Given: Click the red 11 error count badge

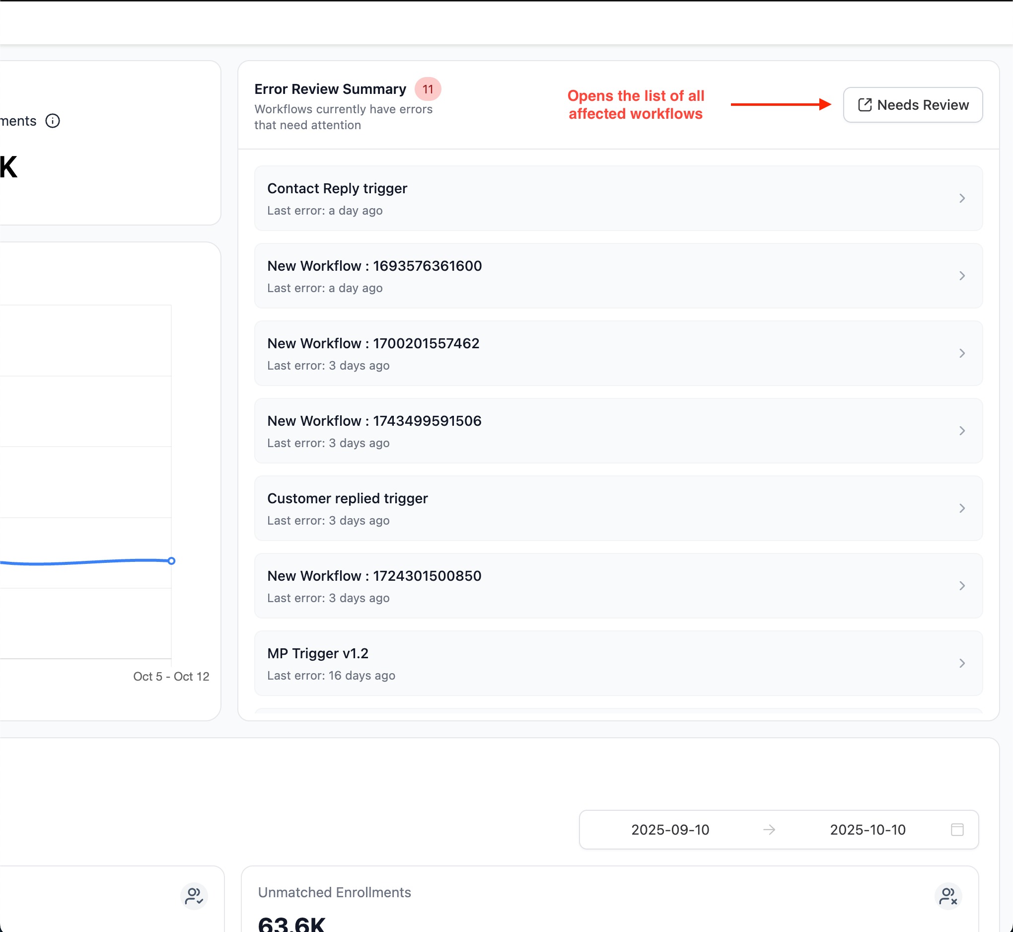Looking at the screenshot, I should pyautogui.click(x=428, y=89).
